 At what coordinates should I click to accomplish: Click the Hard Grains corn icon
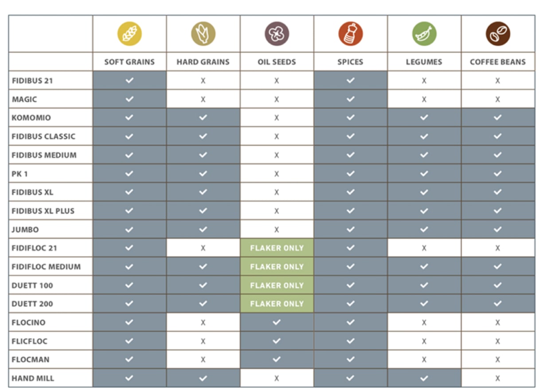[x=203, y=34]
